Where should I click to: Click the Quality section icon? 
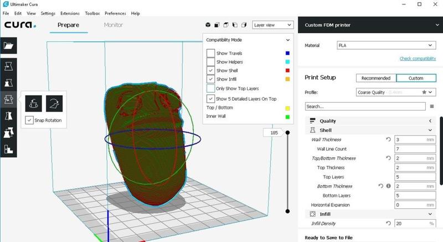point(312,120)
